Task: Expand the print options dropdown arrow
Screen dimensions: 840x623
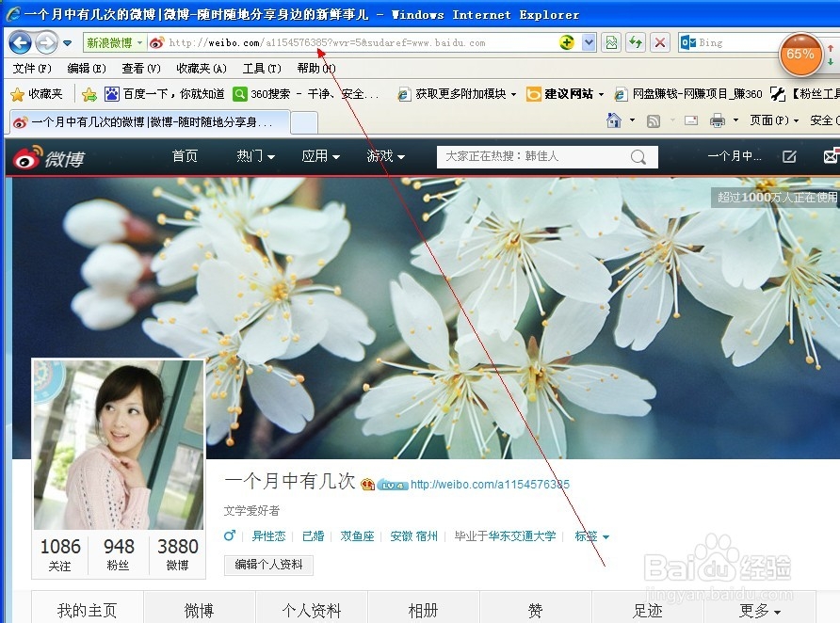Action: tap(735, 120)
